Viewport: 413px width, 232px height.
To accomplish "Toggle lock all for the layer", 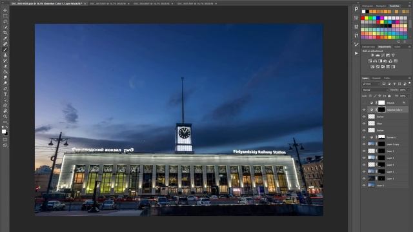I will point(389,96).
